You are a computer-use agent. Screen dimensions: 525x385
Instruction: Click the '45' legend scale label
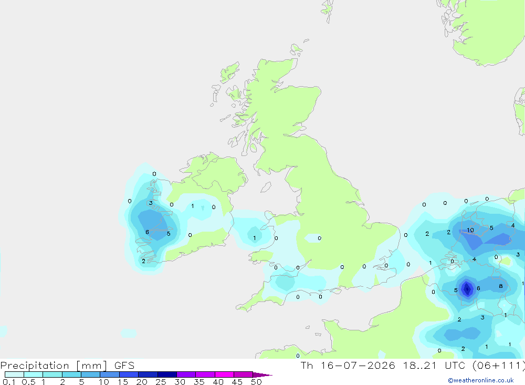(x=237, y=382)
